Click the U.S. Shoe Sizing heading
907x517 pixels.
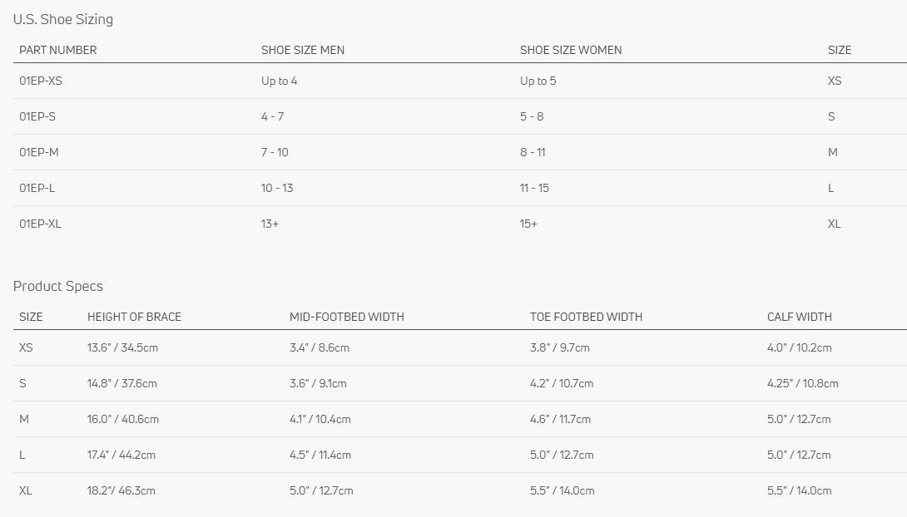[x=62, y=19]
